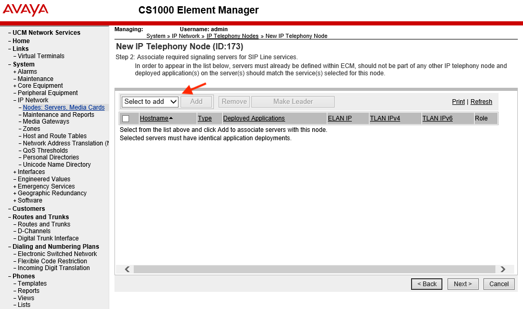Open Media Gateways in sidebar
Image resolution: width=523 pixels, height=309 pixels.
tap(46, 122)
